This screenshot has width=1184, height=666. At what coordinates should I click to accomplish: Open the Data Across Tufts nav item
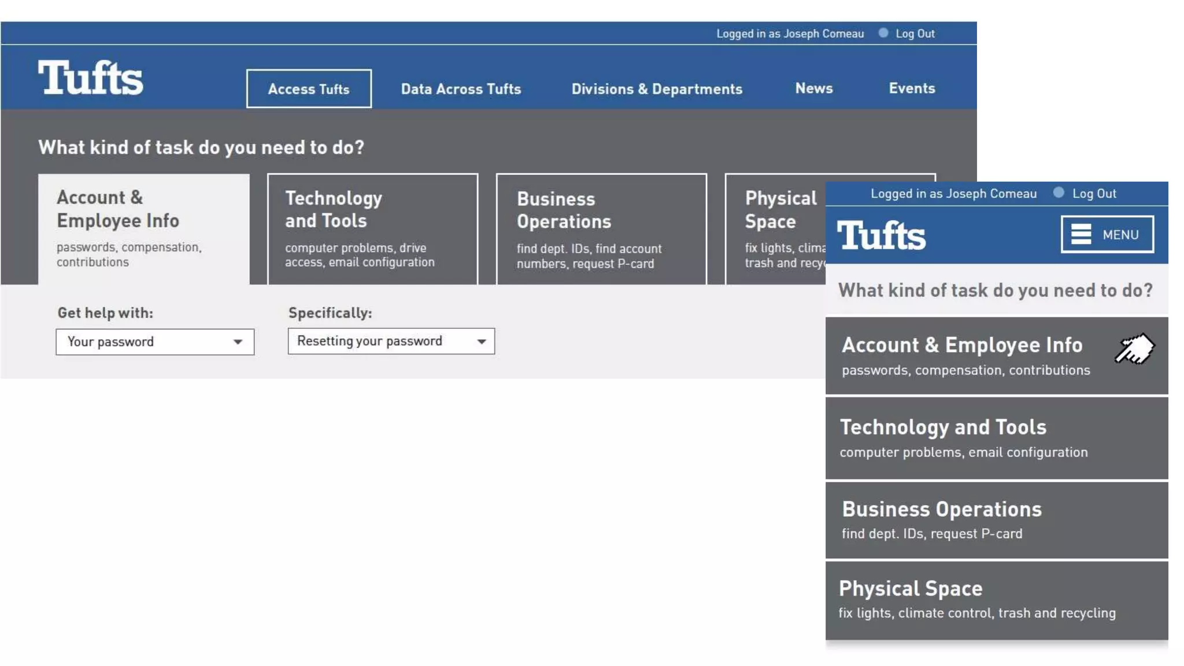point(461,89)
